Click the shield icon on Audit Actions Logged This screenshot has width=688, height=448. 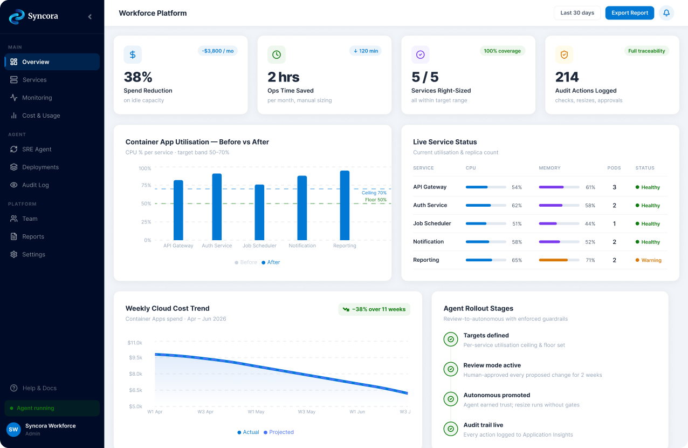pos(565,55)
